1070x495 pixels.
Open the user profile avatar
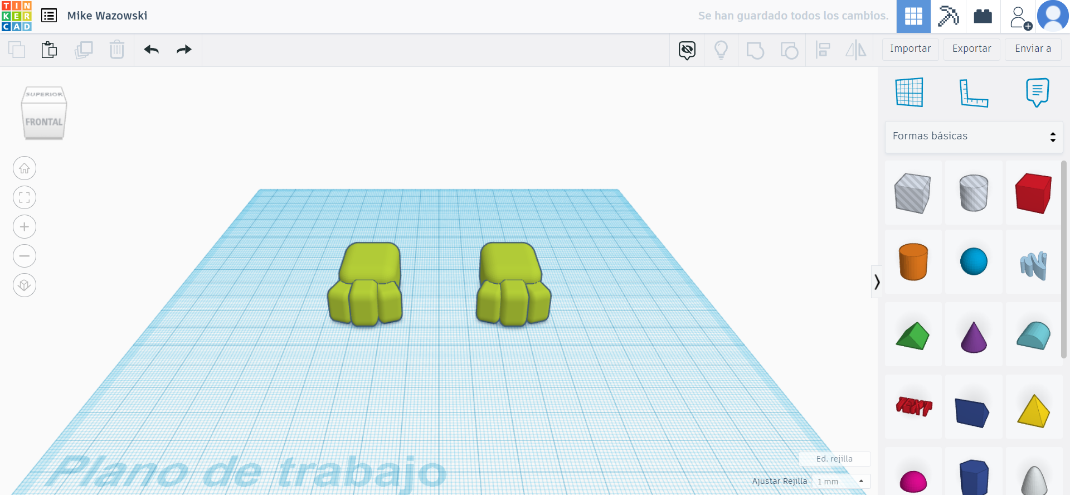point(1053,16)
